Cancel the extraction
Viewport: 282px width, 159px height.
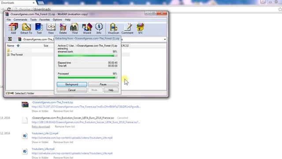click(x=72, y=90)
